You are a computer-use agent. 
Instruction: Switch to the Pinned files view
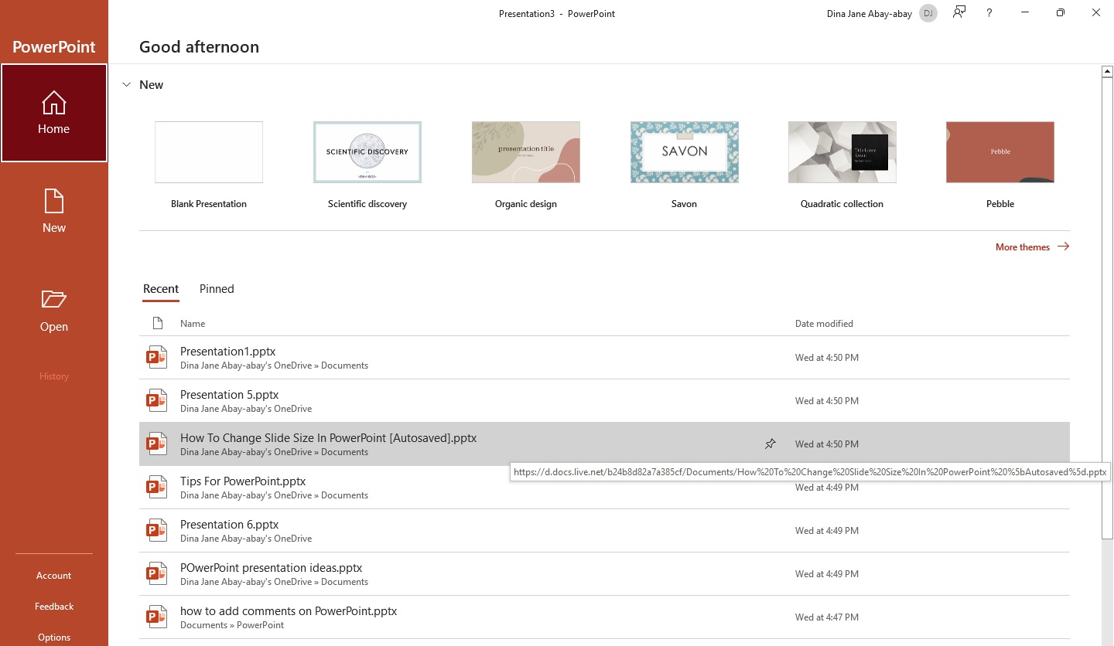(216, 289)
